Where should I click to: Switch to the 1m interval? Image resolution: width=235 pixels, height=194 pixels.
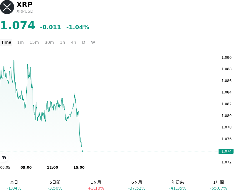[x=20, y=42]
